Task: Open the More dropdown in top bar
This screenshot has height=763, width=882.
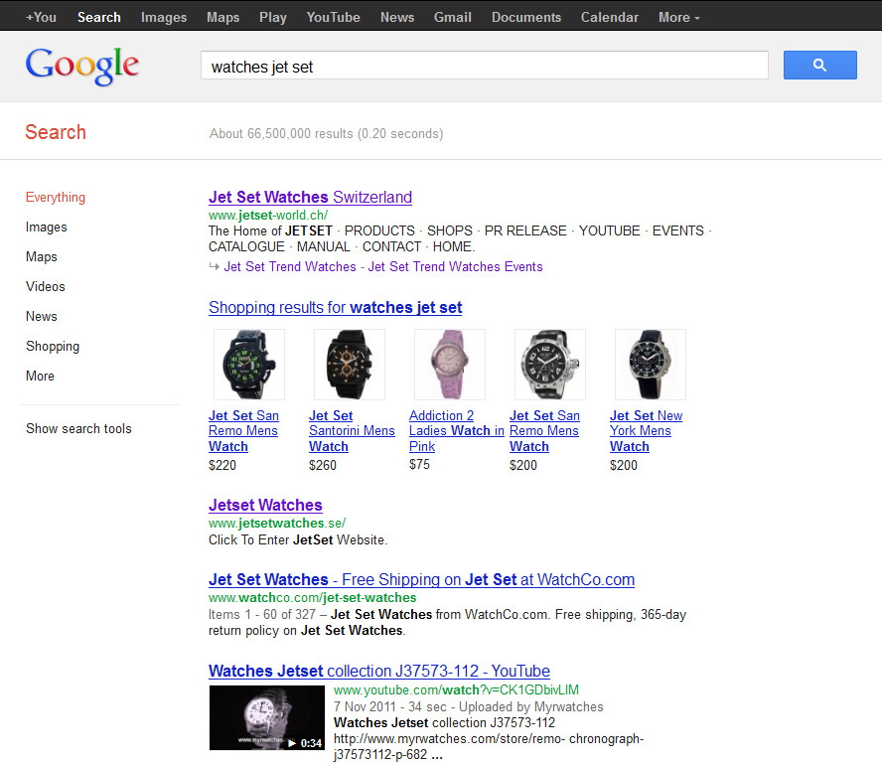Action: pyautogui.click(x=679, y=18)
